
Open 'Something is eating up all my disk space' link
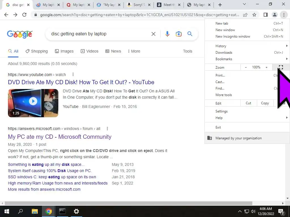46,164
